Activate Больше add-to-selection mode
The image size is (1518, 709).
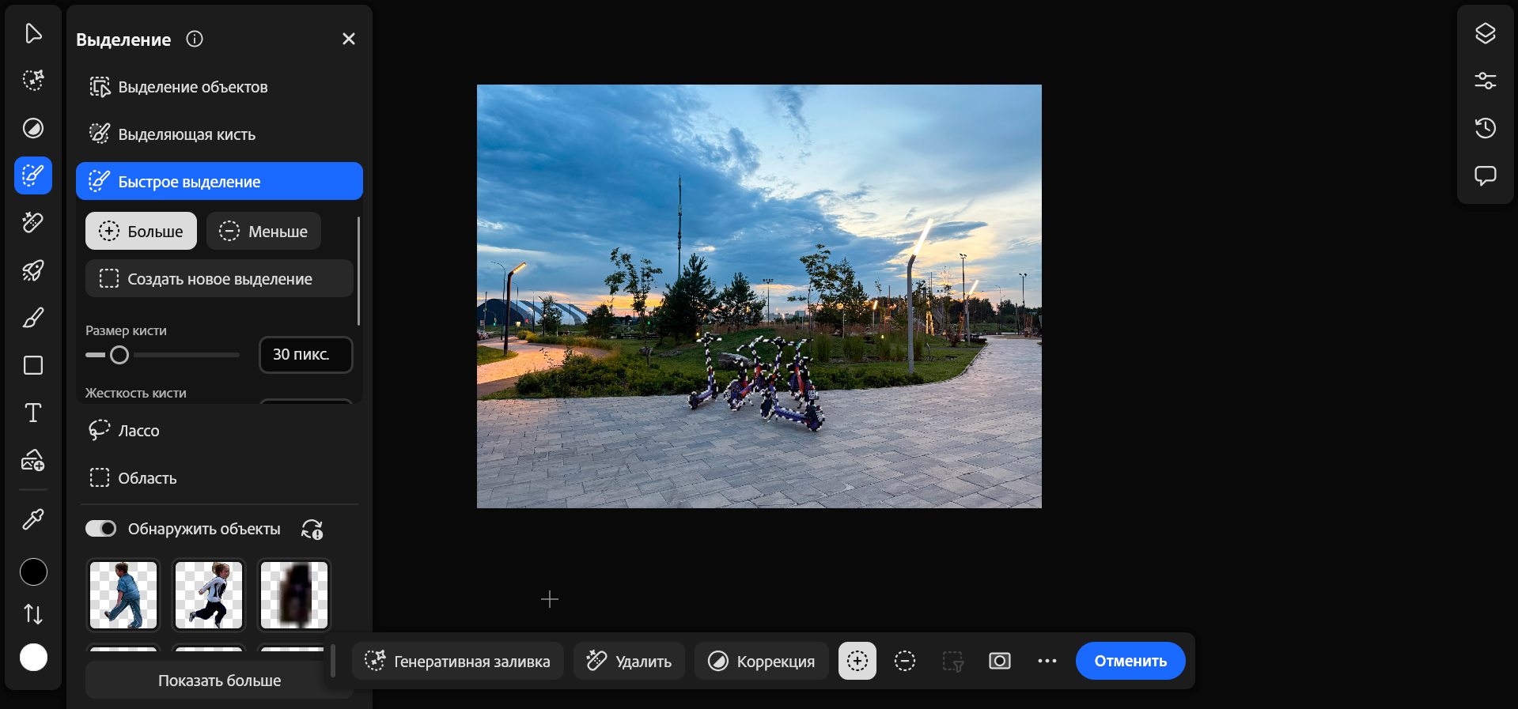coord(141,231)
